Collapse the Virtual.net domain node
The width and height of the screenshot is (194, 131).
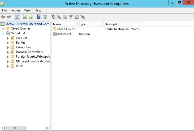[x=3, y=33]
